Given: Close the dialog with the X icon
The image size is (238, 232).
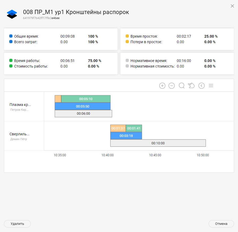Looking at the screenshot, I should tap(232, 6).
